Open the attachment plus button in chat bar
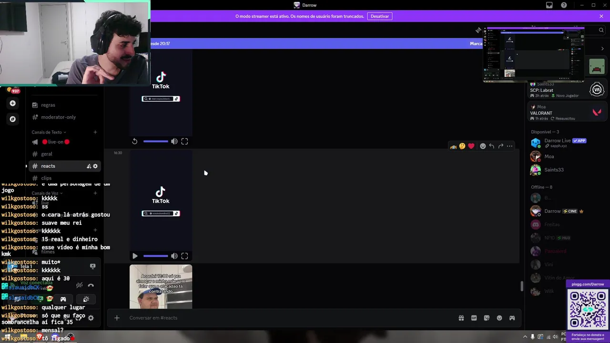Screen dimensions: 610x343 coord(117,318)
